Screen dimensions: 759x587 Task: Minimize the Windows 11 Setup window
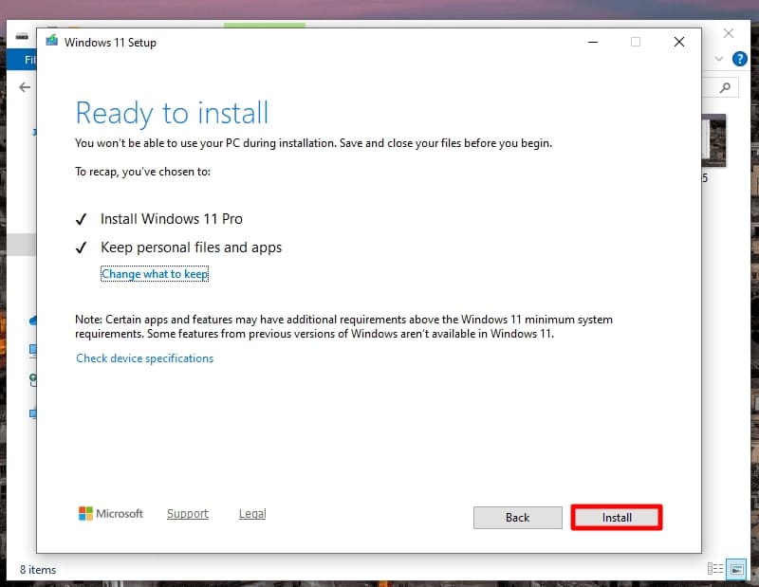(x=592, y=42)
